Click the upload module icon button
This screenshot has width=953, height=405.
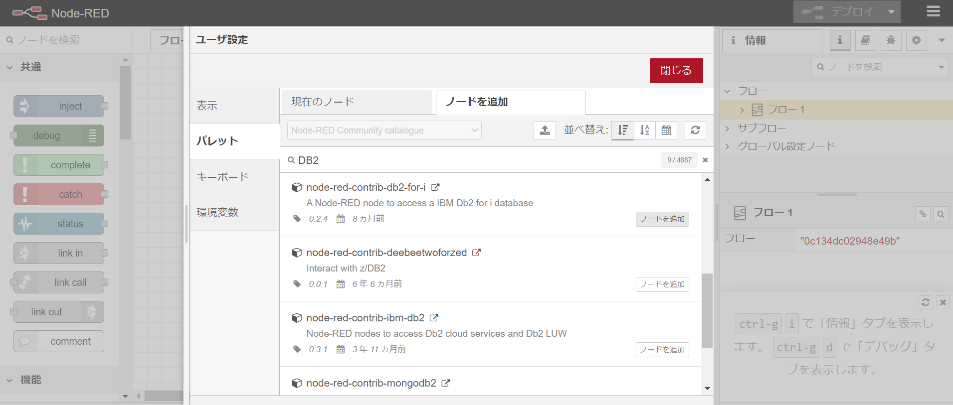[545, 130]
